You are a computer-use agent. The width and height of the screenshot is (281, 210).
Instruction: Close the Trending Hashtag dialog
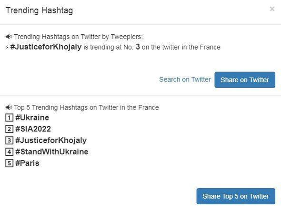pos(272,9)
